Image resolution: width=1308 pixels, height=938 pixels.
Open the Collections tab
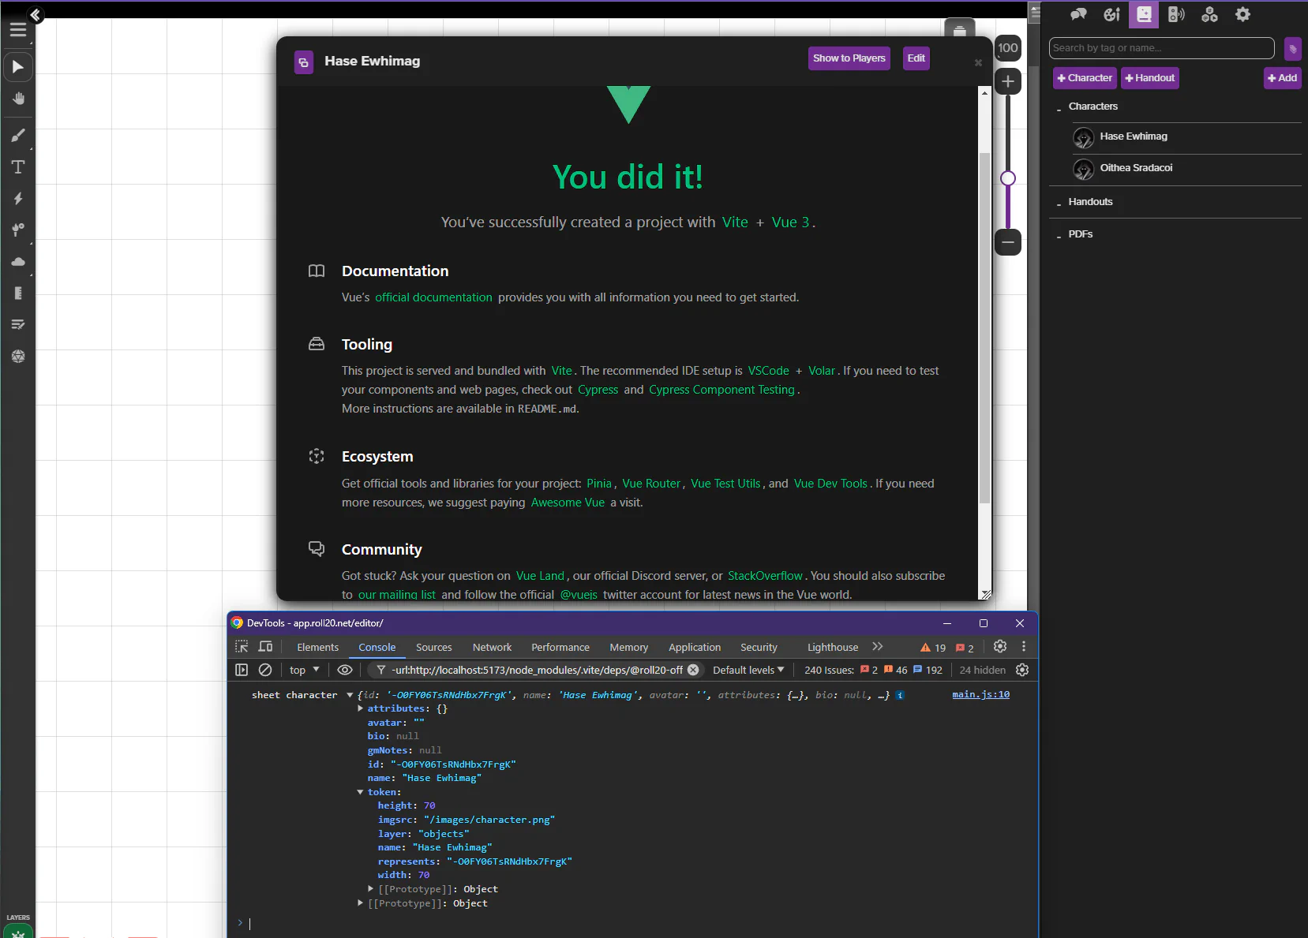(x=1209, y=14)
